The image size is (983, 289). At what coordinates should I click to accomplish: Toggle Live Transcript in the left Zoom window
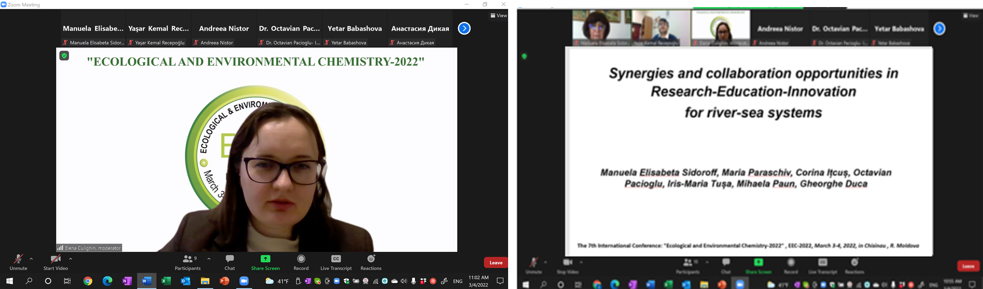[336, 262]
